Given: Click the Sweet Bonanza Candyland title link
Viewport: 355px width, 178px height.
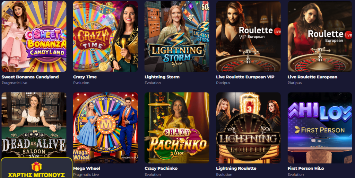Looking at the screenshot, I should coord(30,77).
